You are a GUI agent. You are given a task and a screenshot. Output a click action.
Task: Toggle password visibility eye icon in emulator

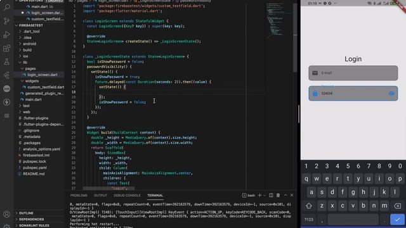coord(391,93)
